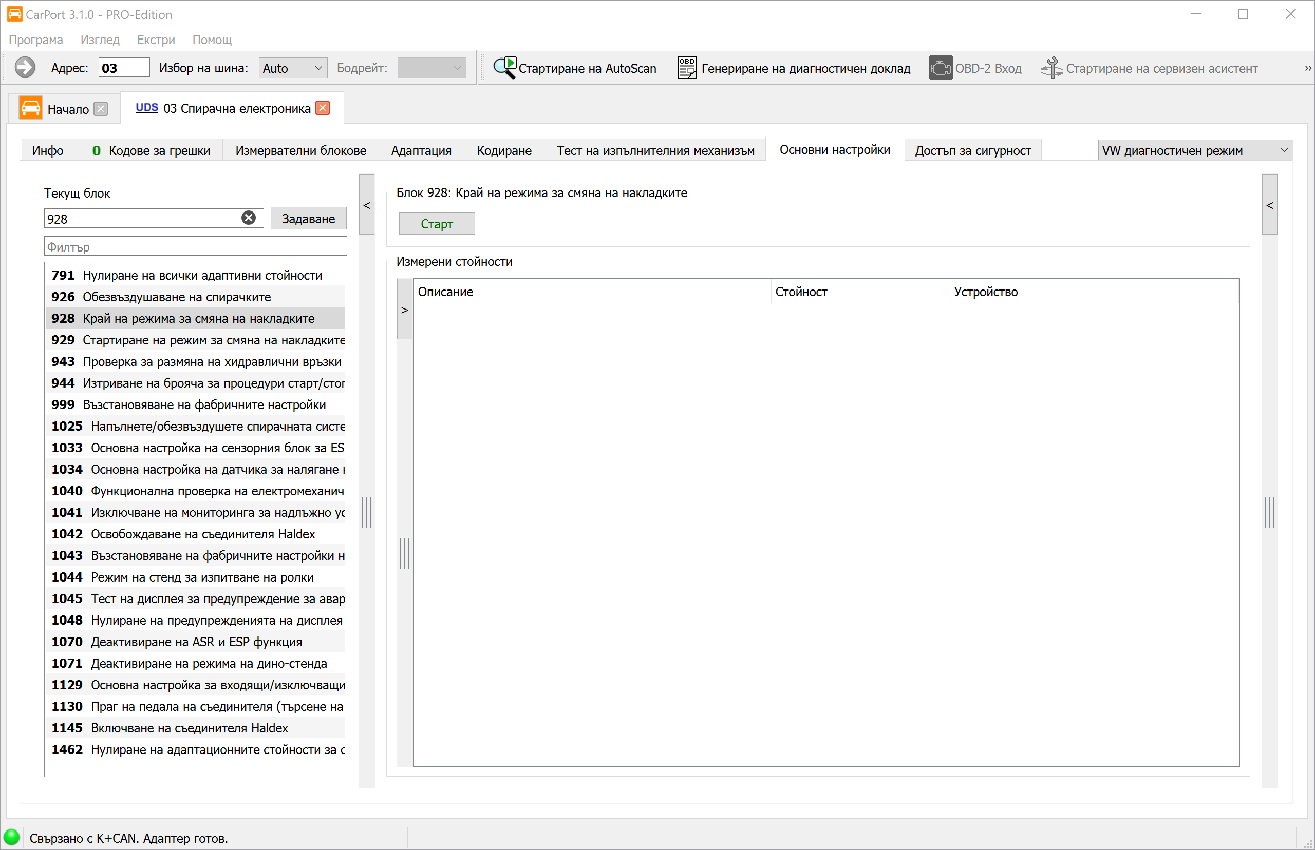Click the green Старт button
Viewport: 1315px width, 850px height.
coord(436,223)
